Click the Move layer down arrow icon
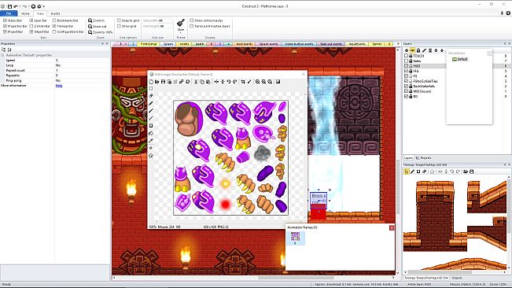 point(442,50)
